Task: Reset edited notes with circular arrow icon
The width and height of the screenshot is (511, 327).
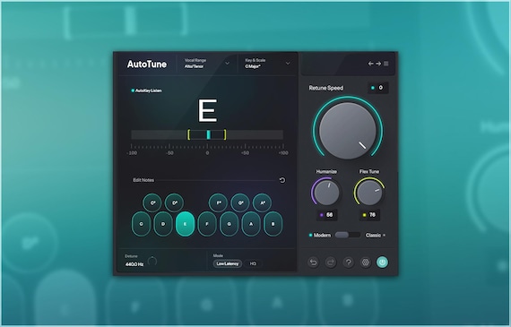Action: tap(282, 180)
